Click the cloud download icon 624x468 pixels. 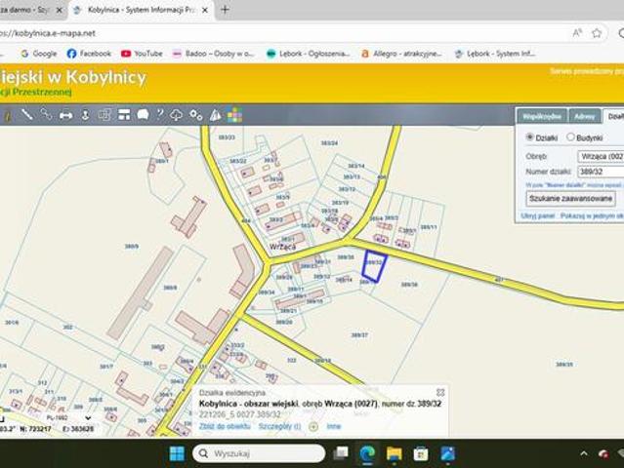[x=177, y=115]
